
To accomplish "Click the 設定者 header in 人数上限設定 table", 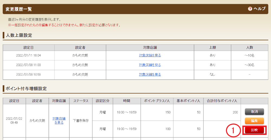I will click(80, 48).
